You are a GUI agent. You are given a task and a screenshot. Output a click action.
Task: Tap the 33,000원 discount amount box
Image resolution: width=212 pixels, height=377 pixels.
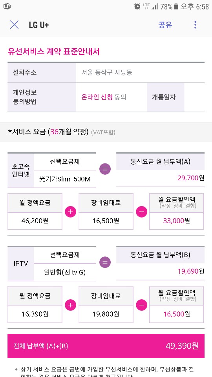[177, 221]
